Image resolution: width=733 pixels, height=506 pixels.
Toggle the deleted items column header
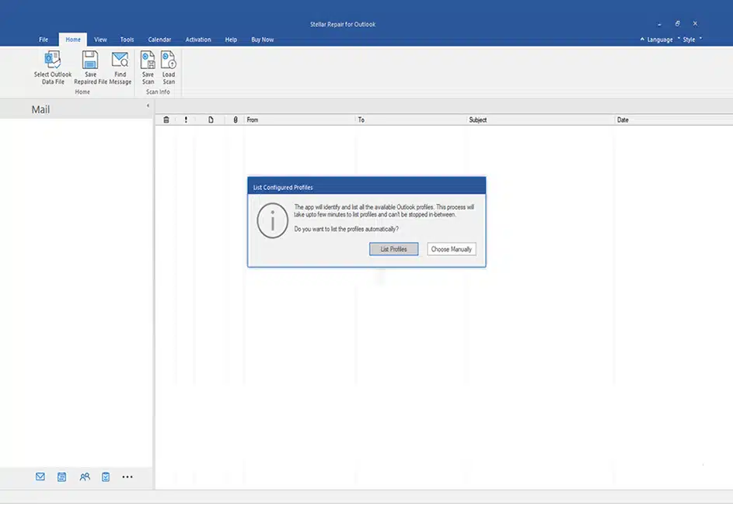pos(166,120)
